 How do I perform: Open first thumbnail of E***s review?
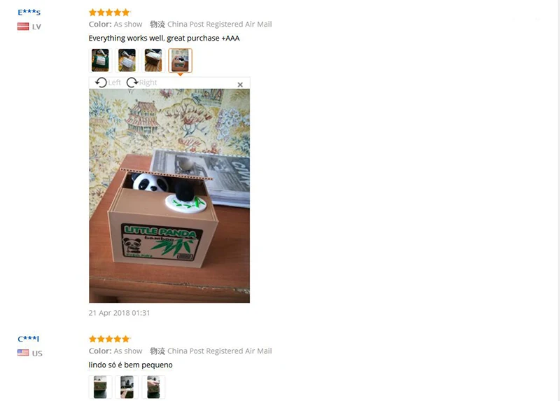point(100,60)
